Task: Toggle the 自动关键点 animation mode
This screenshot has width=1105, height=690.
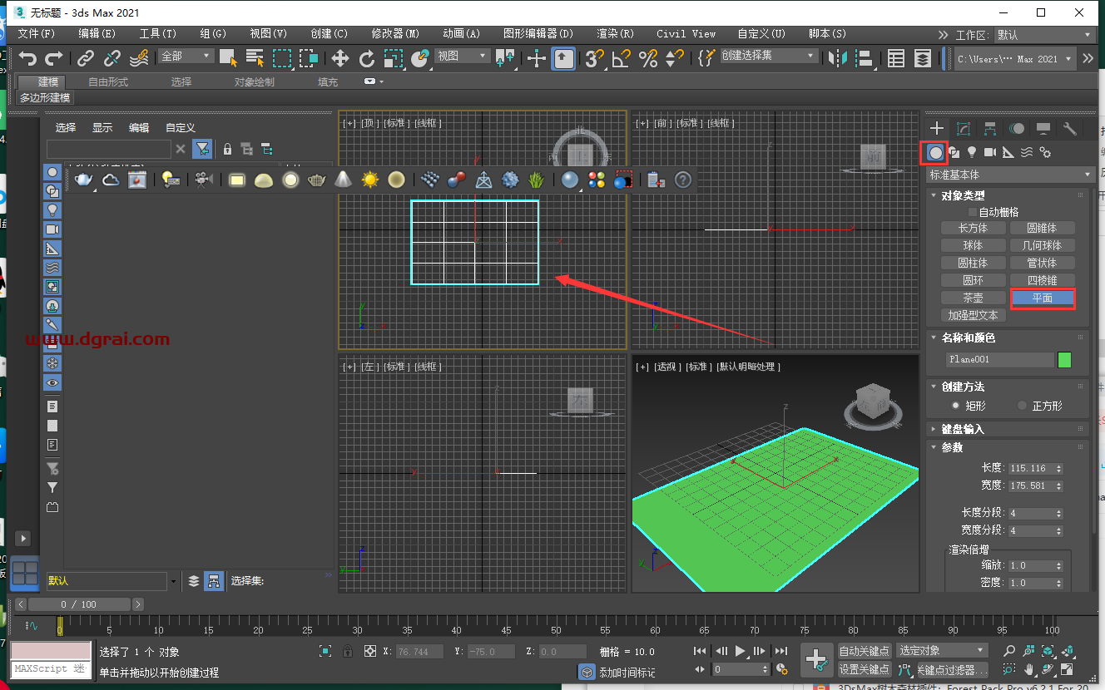Action: tap(865, 650)
